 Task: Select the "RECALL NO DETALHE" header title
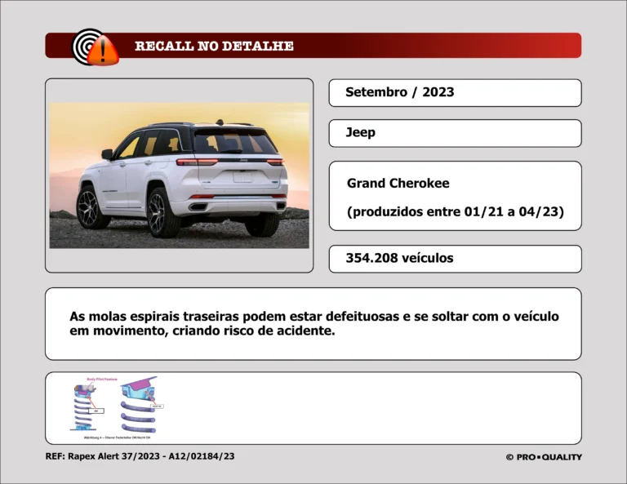tap(214, 46)
